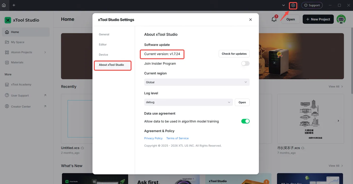Toggle Join Insider Program switch
353x184 pixels.
click(245, 64)
